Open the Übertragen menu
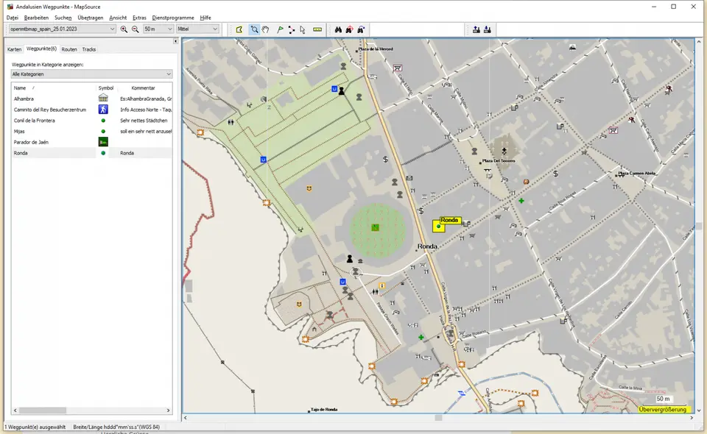 click(90, 18)
